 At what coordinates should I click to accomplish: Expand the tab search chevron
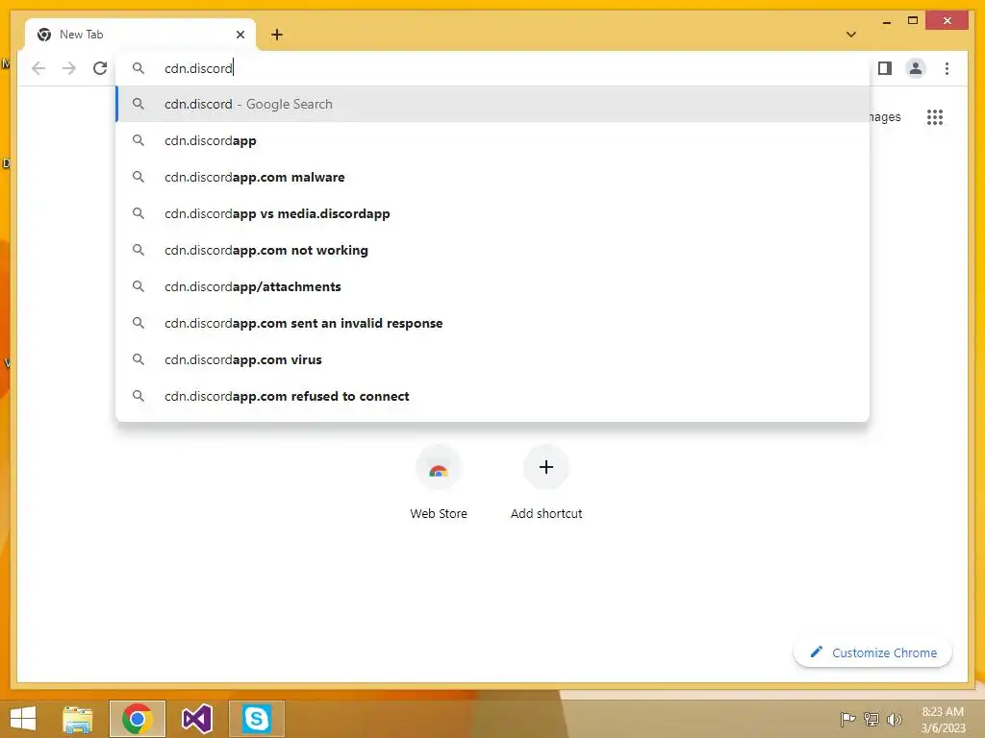tap(851, 35)
